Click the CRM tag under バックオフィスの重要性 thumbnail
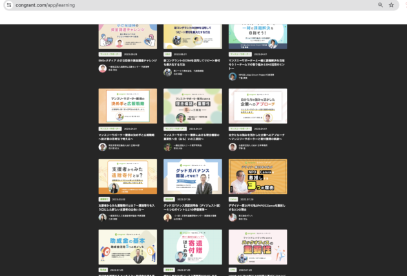The height and width of the screenshot is (276, 407). (x=233, y=270)
